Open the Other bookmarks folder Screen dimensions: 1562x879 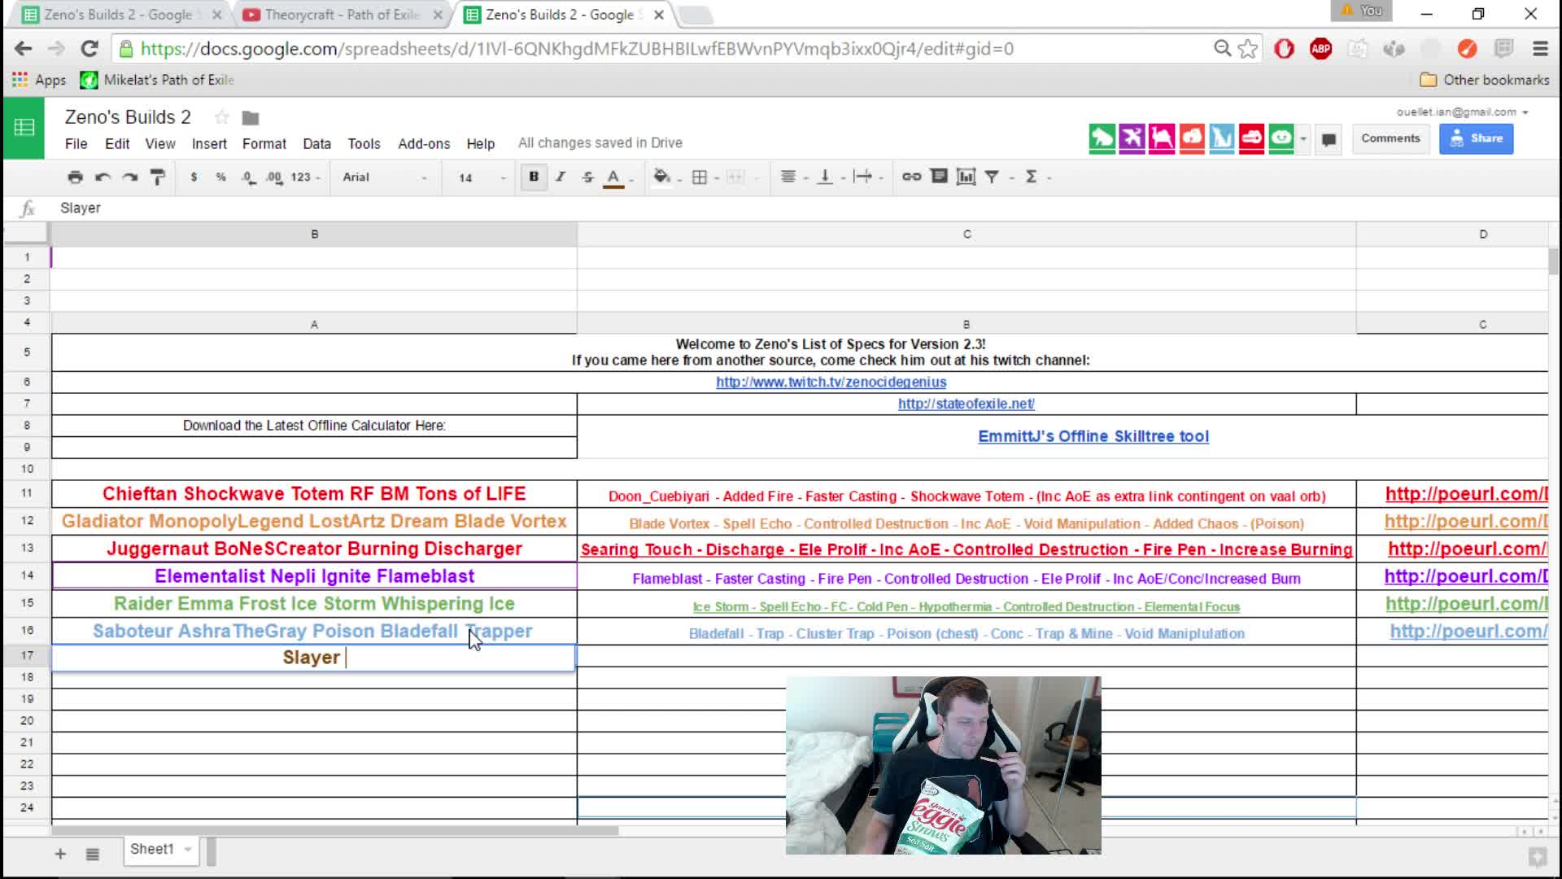click(1485, 80)
